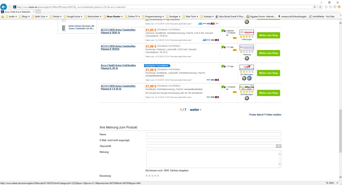Click the Berlin-Chemie Glucomen product thumbnail
The image size is (342, 185).
point(64,28)
